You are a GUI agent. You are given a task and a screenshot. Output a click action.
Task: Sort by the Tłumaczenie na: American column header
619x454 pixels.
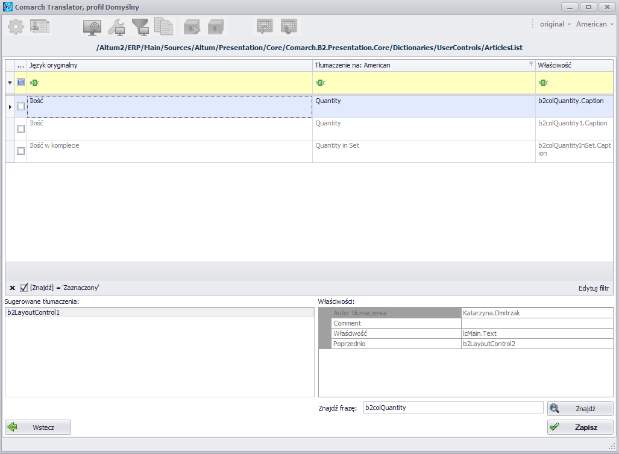point(424,65)
